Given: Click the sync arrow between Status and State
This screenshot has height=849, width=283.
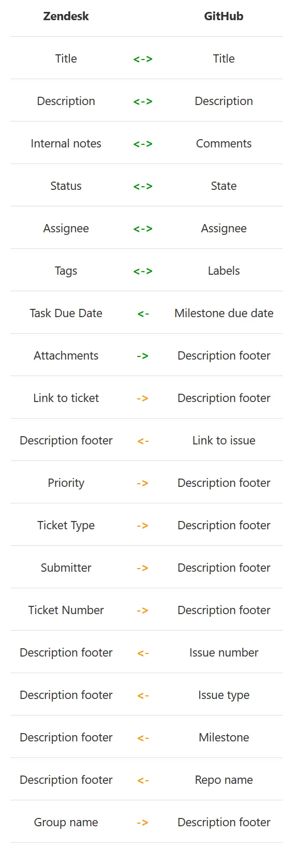Looking at the screenshot, I should [143, 186].
